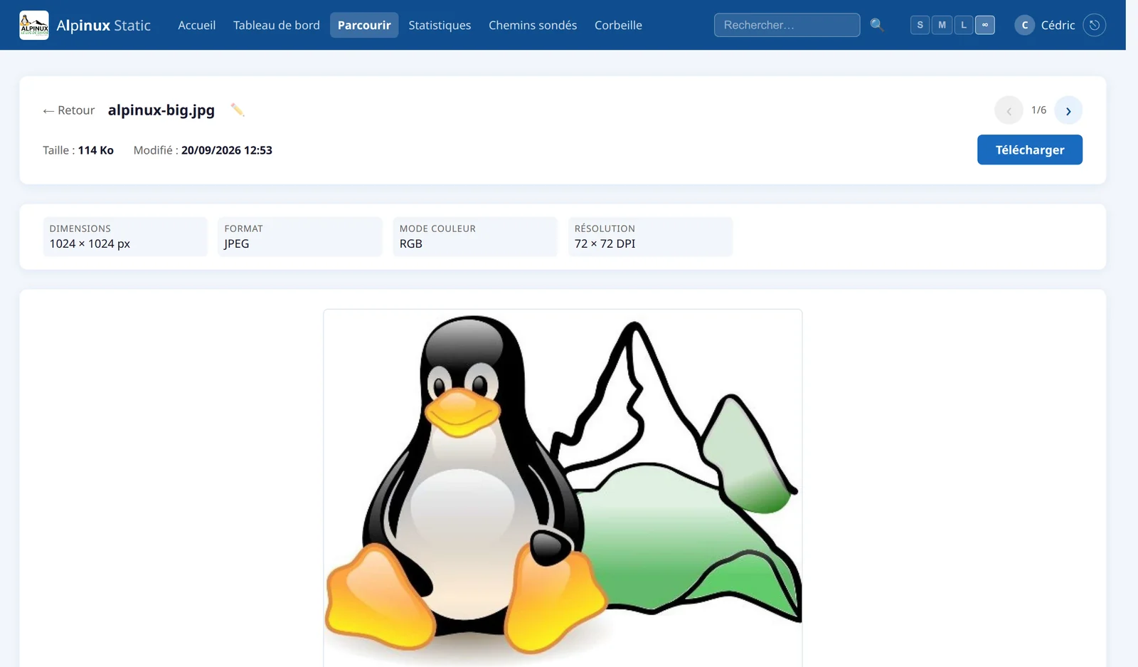The height and width of the screenshot is (667, 1138).
Task: Select the infinity width toggle
Action: pyautogui.click(x=985, y=25)
